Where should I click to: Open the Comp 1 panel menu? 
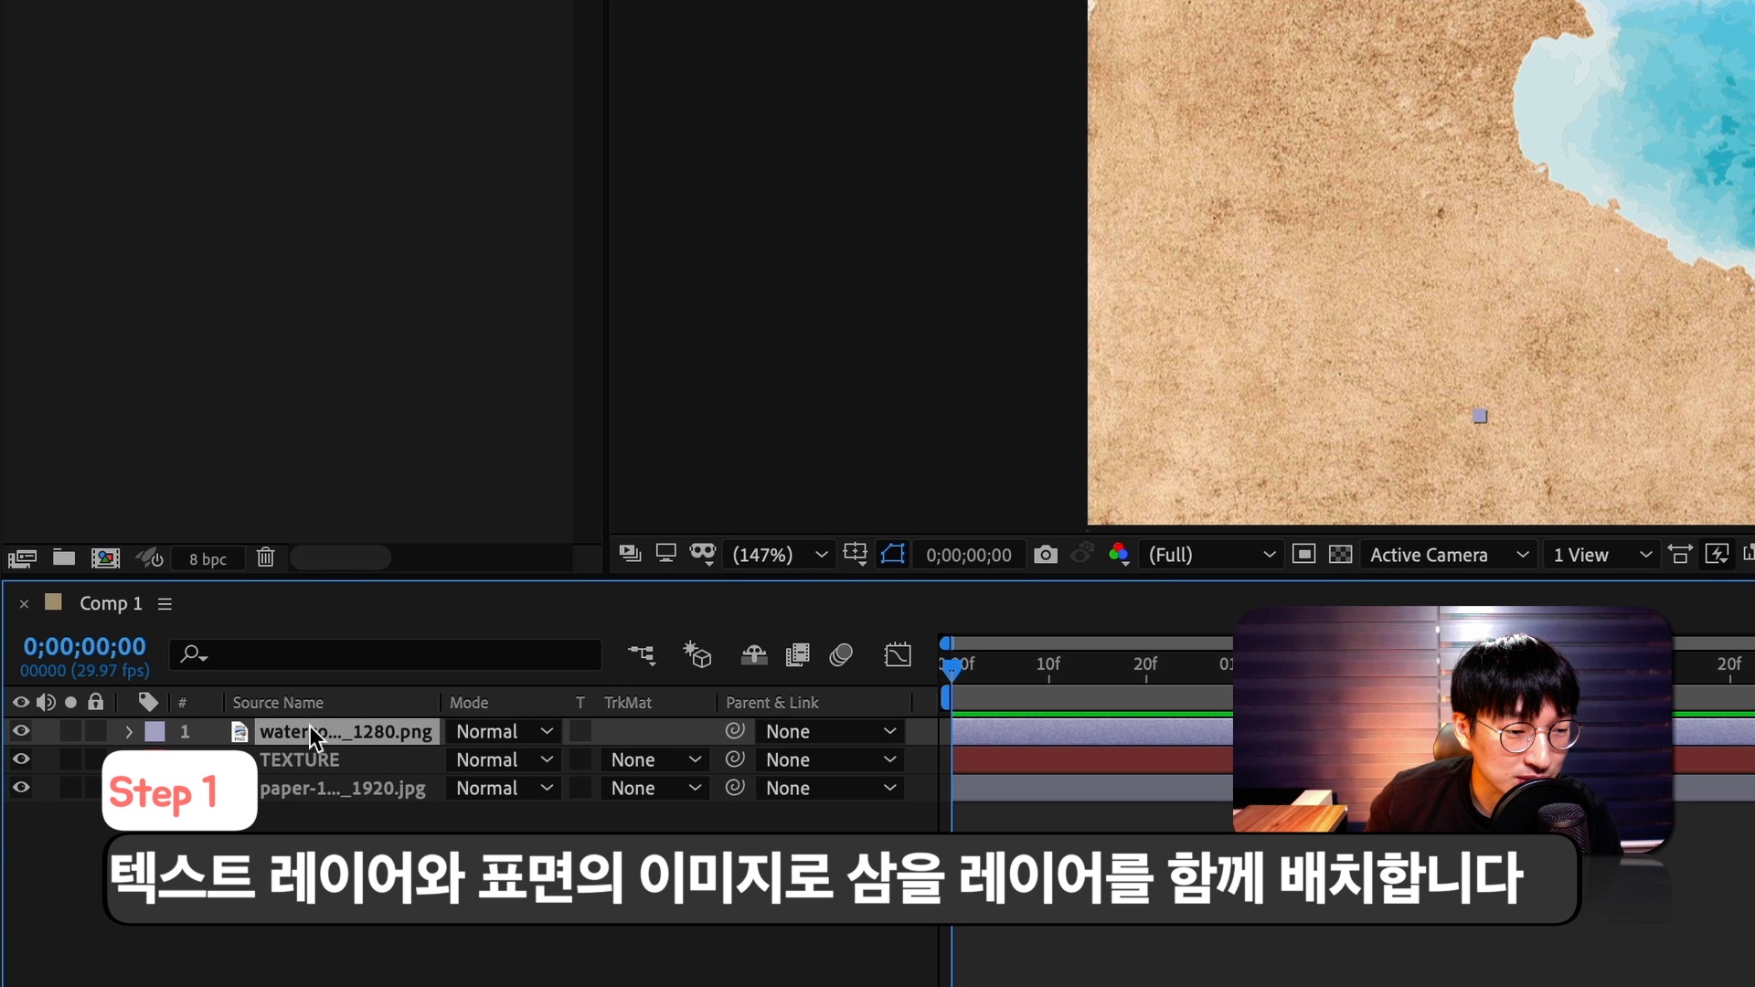tap(165, 604)
